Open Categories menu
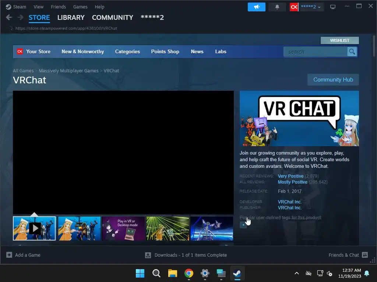Screen dimensions: 377x282 [127, 51]
